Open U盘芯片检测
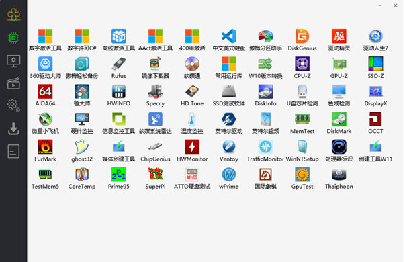Image resolution: width=405 pixels, height=262 pixels. pos(302,95)
